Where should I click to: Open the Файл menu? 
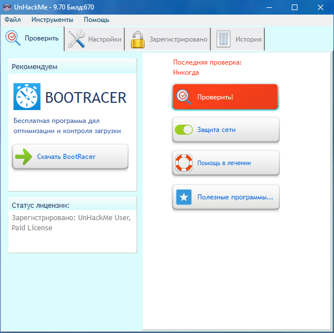(x=12, y=20)
